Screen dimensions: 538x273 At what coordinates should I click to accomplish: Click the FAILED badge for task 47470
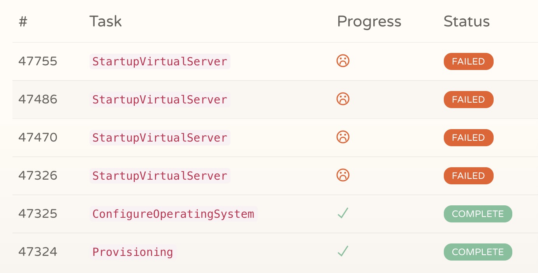click(x=468, y=138)
